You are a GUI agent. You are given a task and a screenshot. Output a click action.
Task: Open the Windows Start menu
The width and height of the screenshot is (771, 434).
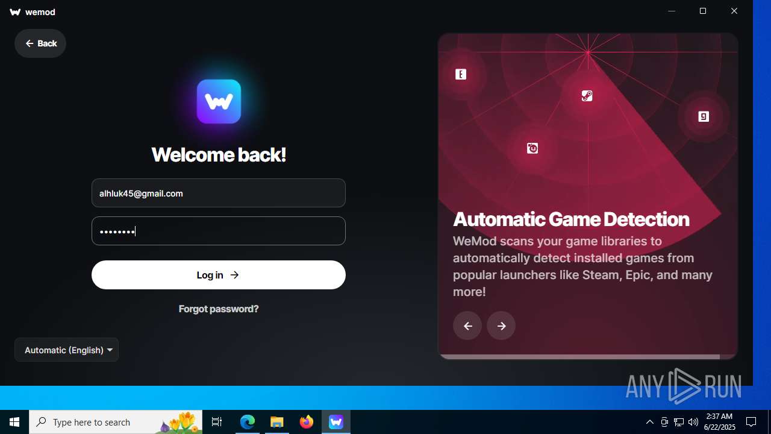(x=14, y=422)
